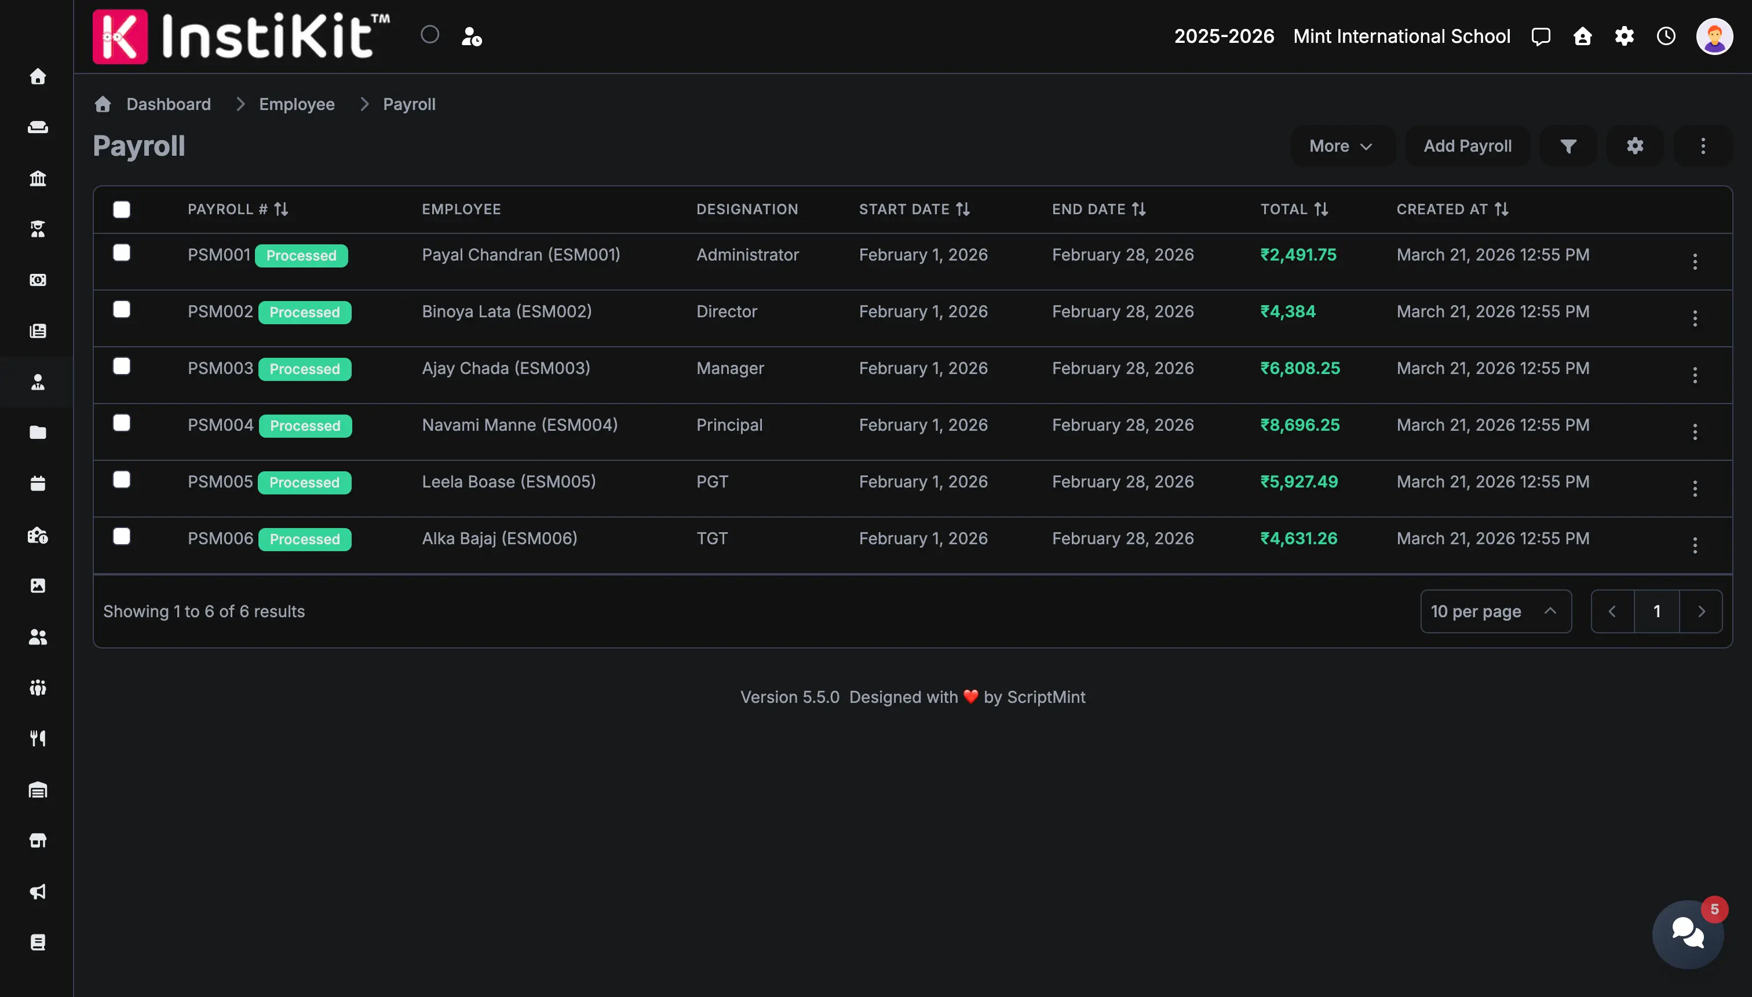Click Dashboard in the breadcrumb trail

168,104
